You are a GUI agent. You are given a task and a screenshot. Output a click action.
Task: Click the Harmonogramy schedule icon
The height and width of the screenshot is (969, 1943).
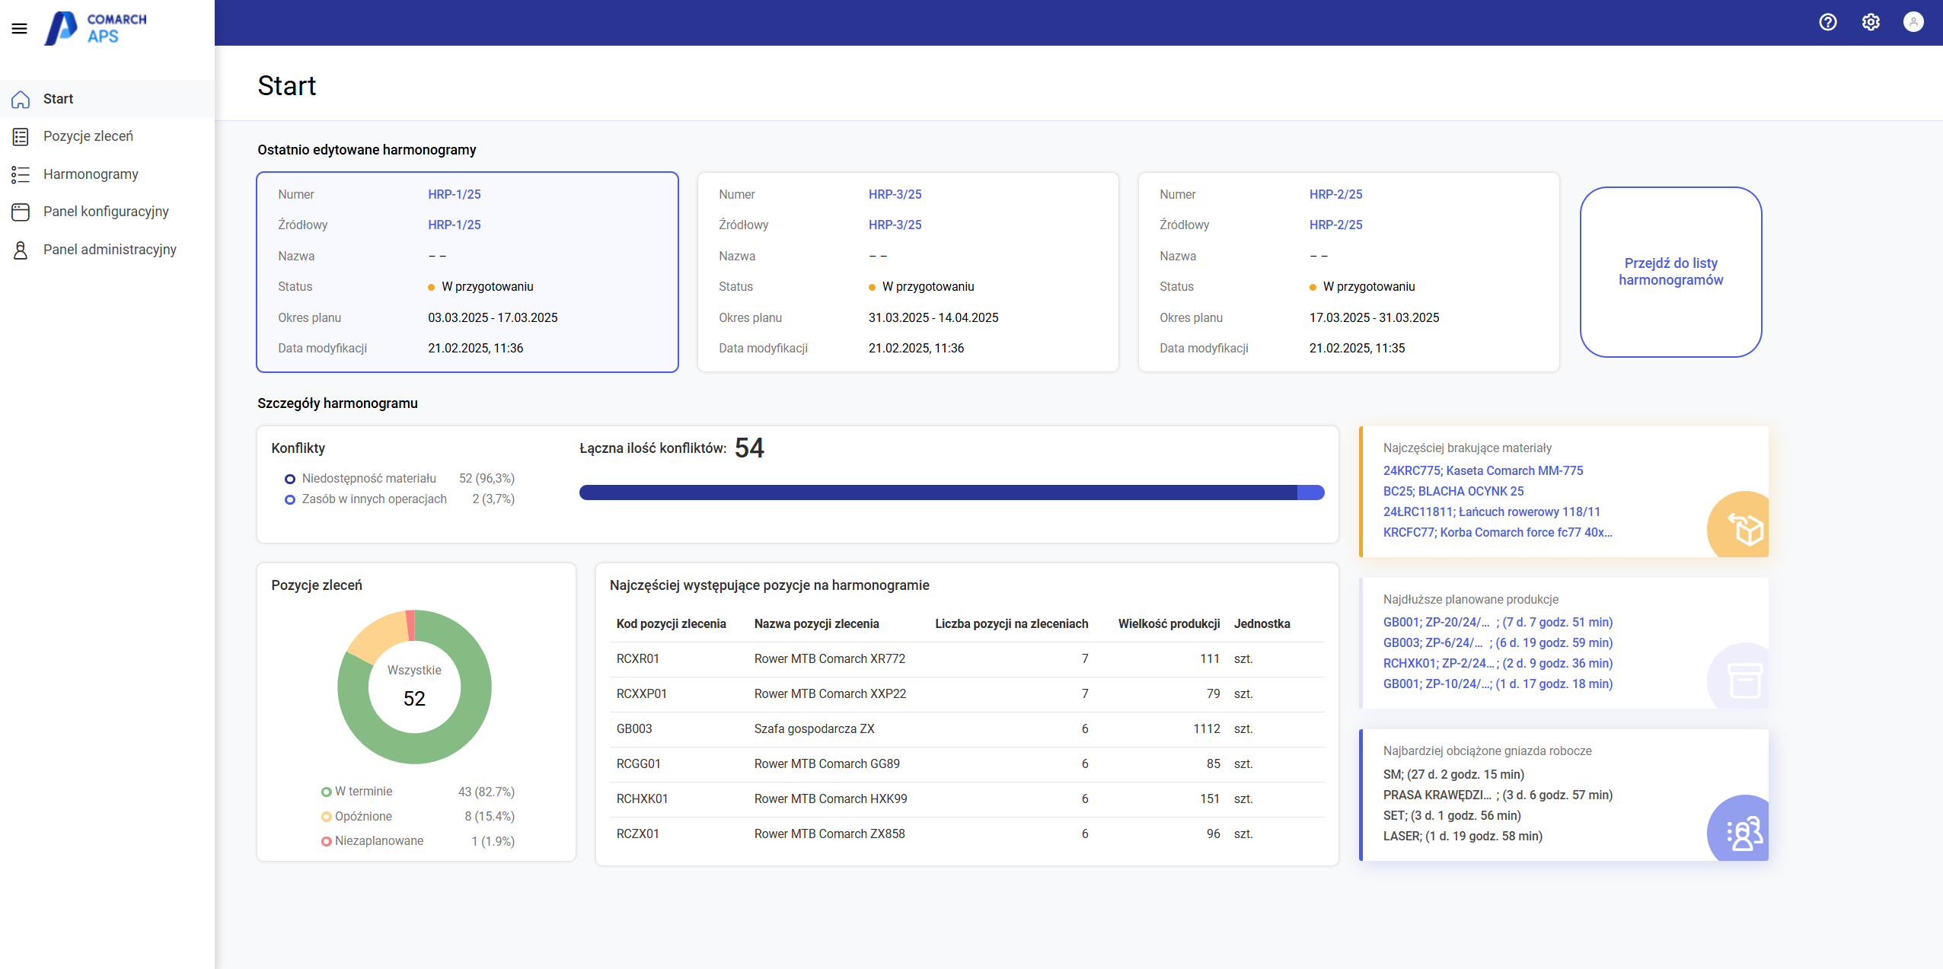click(x=21, y=174)
